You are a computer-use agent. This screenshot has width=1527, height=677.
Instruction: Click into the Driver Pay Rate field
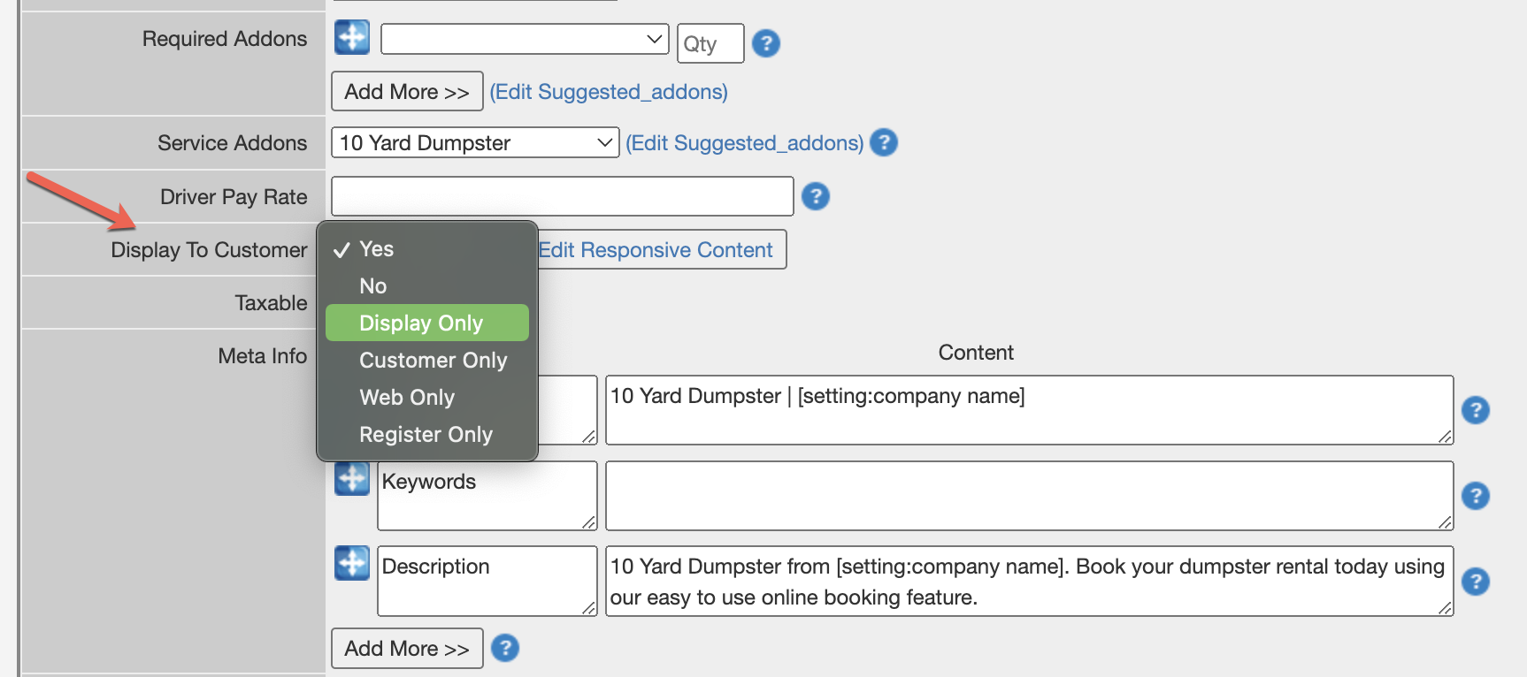(562, 196)
